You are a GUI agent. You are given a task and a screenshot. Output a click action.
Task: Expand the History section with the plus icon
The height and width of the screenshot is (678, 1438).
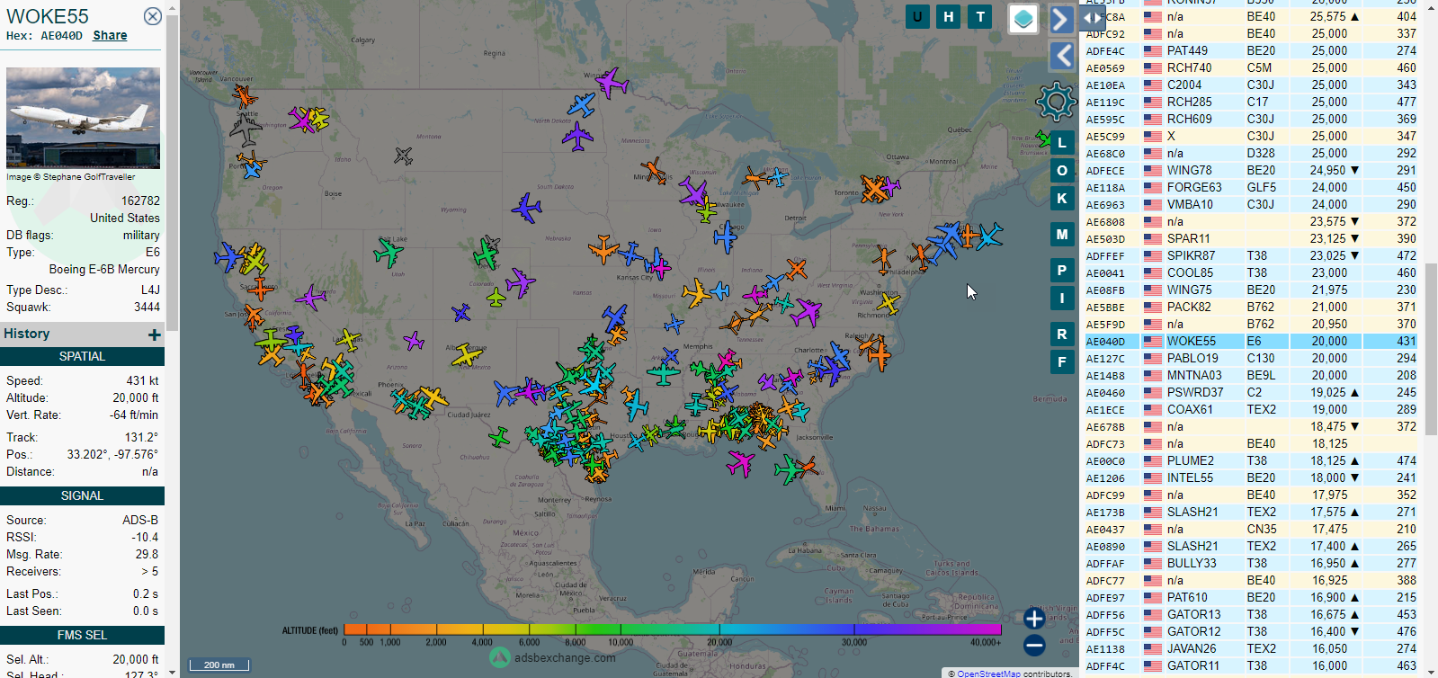pos(155,335)
